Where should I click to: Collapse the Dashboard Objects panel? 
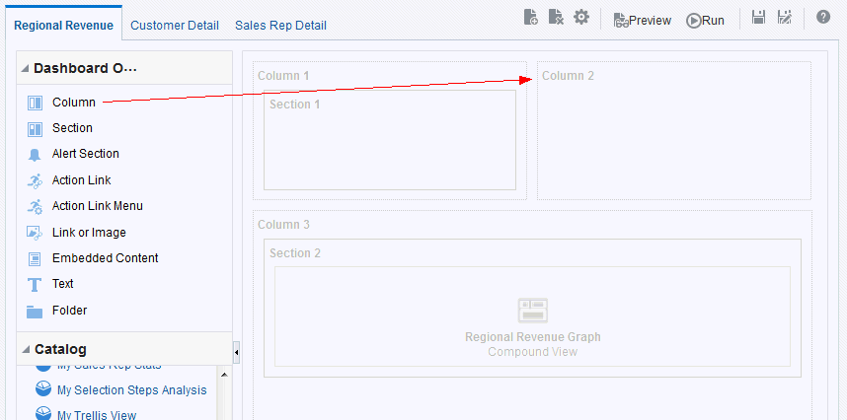click(25, 69)
